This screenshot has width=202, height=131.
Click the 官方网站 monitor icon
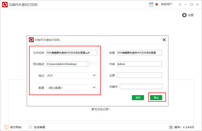(x=6, y=127)
